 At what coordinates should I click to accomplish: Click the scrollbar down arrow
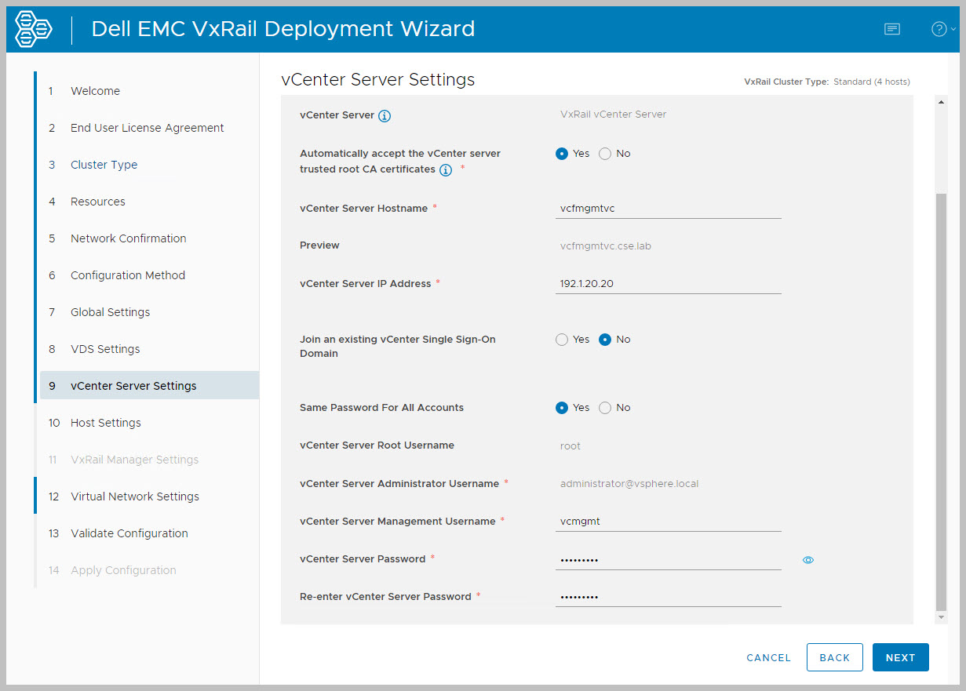942,618
